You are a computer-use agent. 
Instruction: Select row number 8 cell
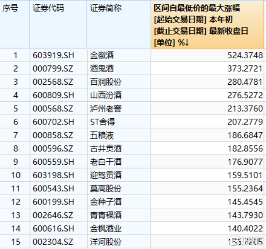coord(15,149)
